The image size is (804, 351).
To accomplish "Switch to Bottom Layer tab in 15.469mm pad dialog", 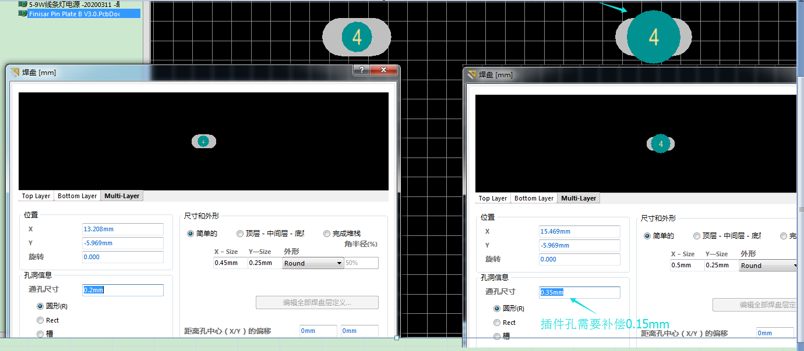I will pos(534,199).
